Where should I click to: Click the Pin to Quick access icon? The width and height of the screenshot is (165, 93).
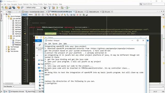(40, 45)
